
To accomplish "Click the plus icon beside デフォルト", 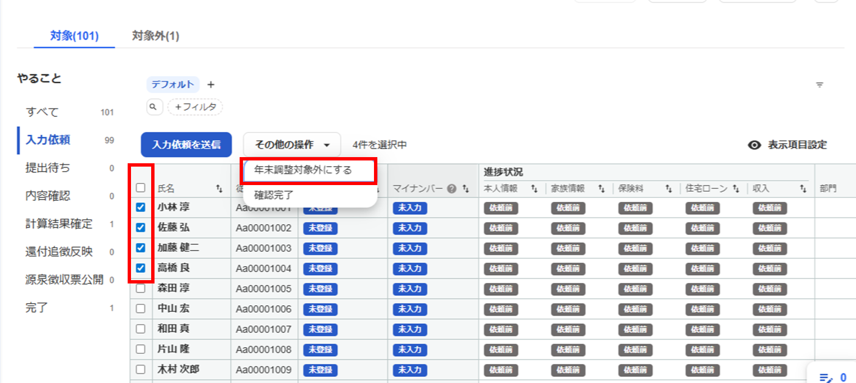I will [211, 85].
